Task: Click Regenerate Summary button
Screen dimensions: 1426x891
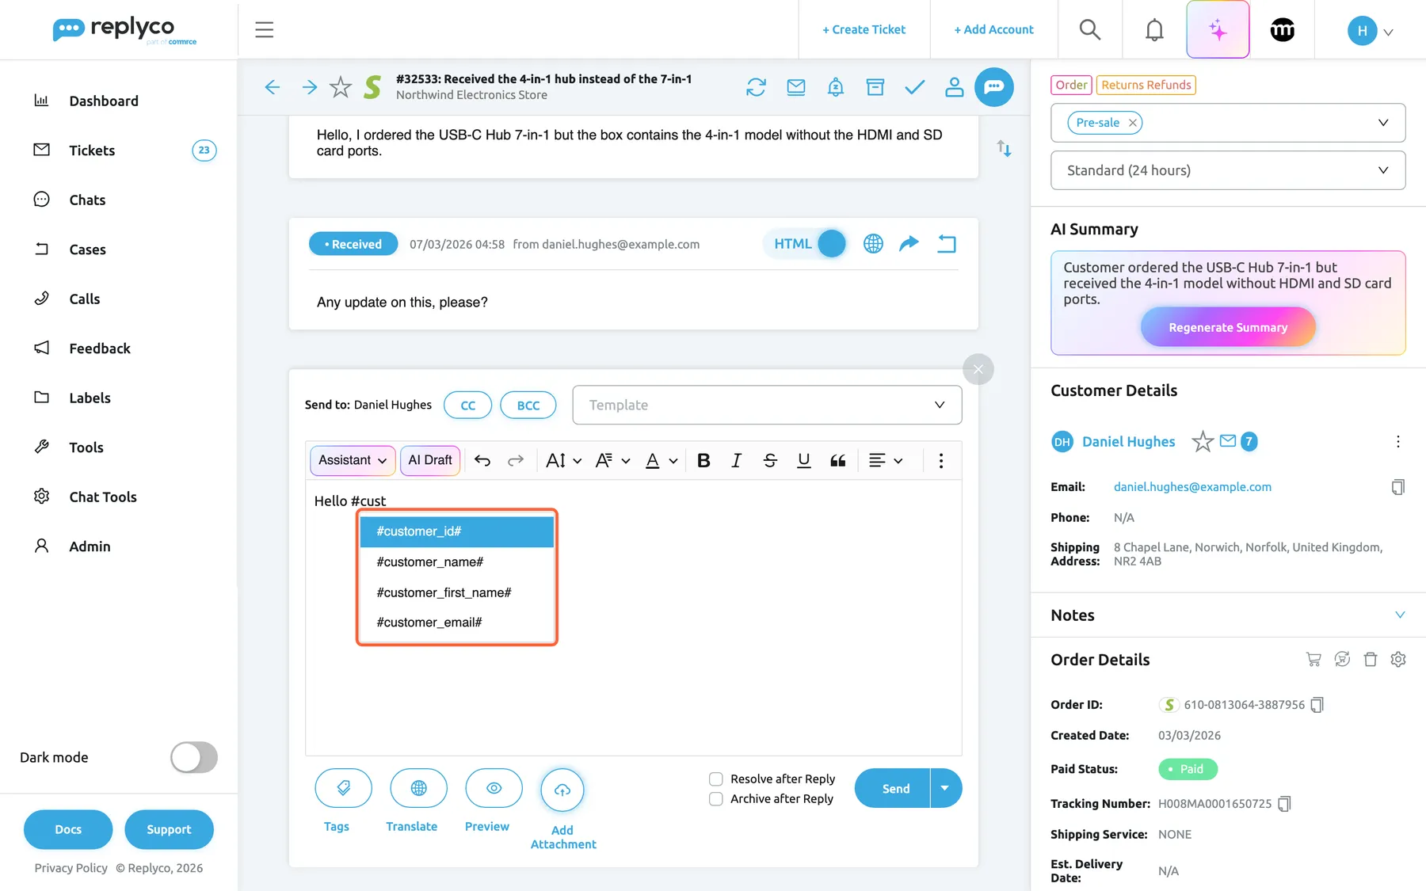Action: 1228,327
